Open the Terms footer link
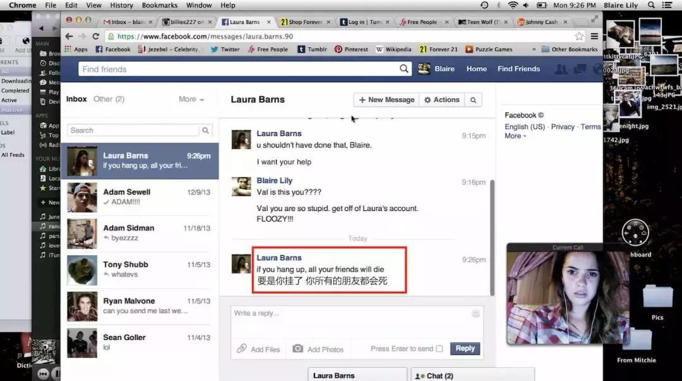 (590, 127)
